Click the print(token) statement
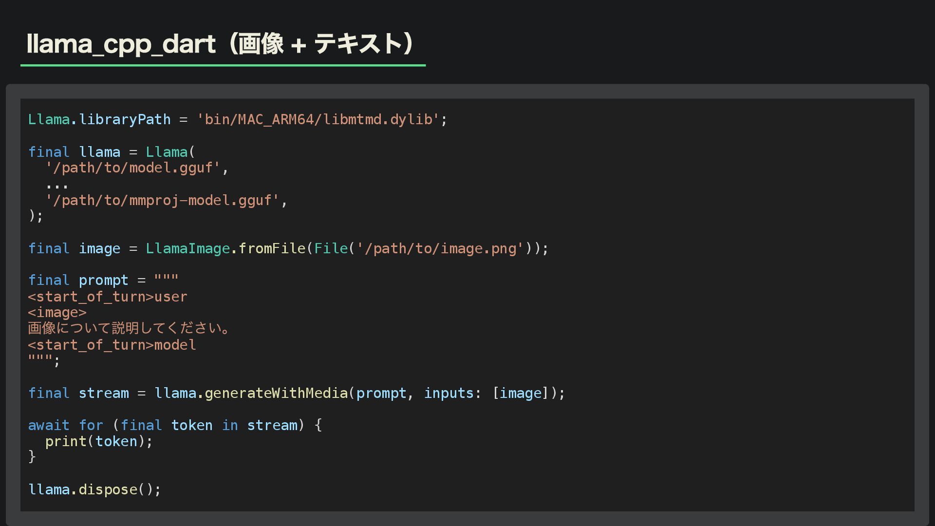Screen dimensions: 935x526 click(99, 441)
